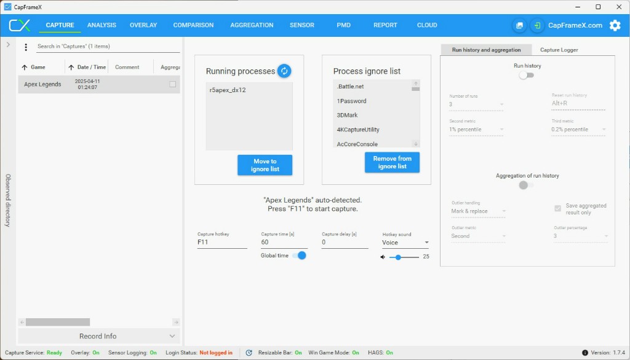Click the hotkey sound speaker icon

383,257
